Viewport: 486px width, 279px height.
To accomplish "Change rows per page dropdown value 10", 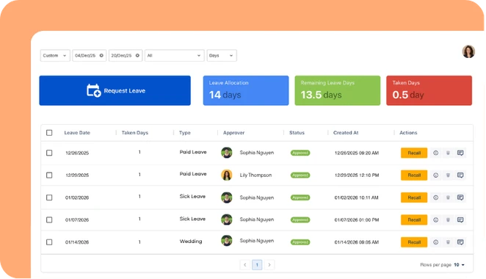I will [x=459, y=265].
